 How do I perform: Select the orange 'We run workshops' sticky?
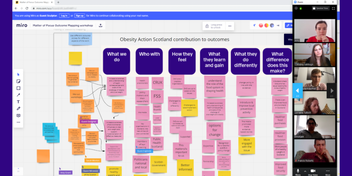[76, 96]
